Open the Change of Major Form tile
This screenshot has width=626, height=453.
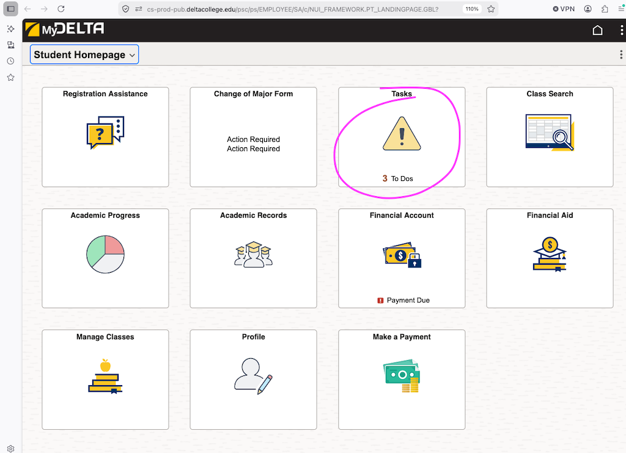coord(254,137)
